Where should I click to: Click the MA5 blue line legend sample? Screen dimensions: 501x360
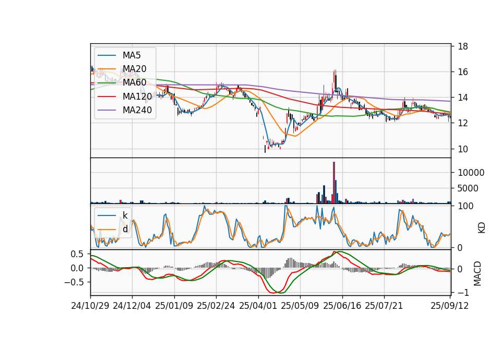click(x=106, y=55)
